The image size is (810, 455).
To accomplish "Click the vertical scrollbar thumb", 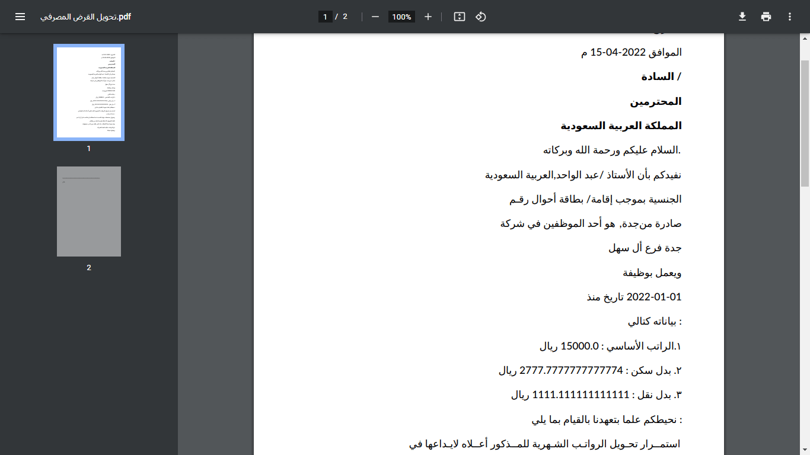I will [x=805, y=123].
